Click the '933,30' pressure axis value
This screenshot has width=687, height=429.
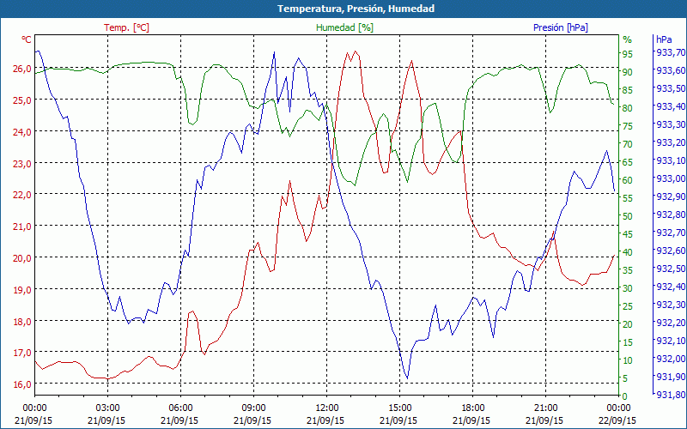coord(671,124)
